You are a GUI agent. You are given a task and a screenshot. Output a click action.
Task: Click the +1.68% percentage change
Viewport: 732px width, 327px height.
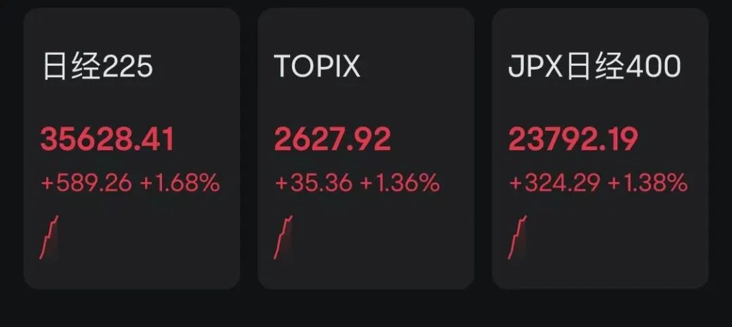(180, 183)
